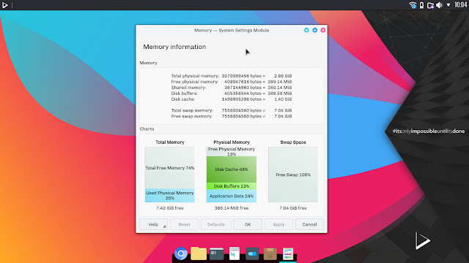
Task: Open the terminal window icon in dock
Action: (216, 254)
